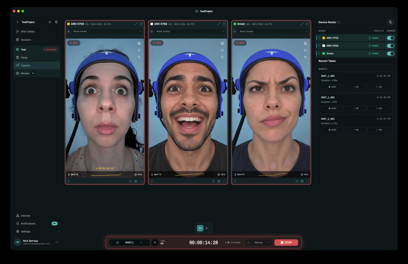This screenshot has width=408, height=264.
Task: Open audio source dropdown for Green
Action: pos(274,32)
